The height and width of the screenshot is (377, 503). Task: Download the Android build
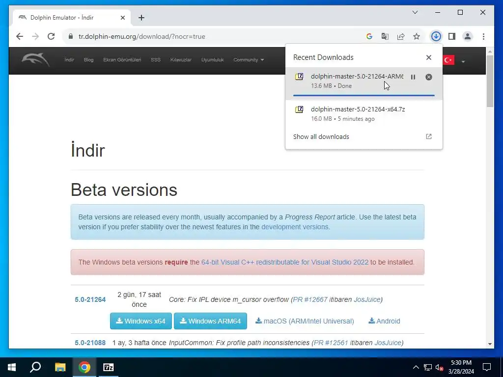[x=384, y=321]
